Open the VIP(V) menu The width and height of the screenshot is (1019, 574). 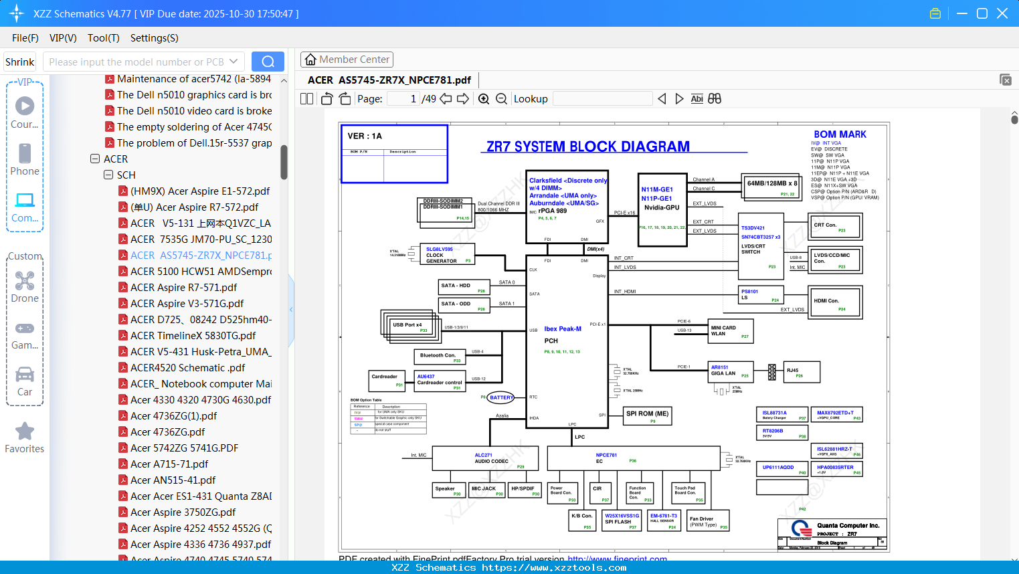[63, 38]
